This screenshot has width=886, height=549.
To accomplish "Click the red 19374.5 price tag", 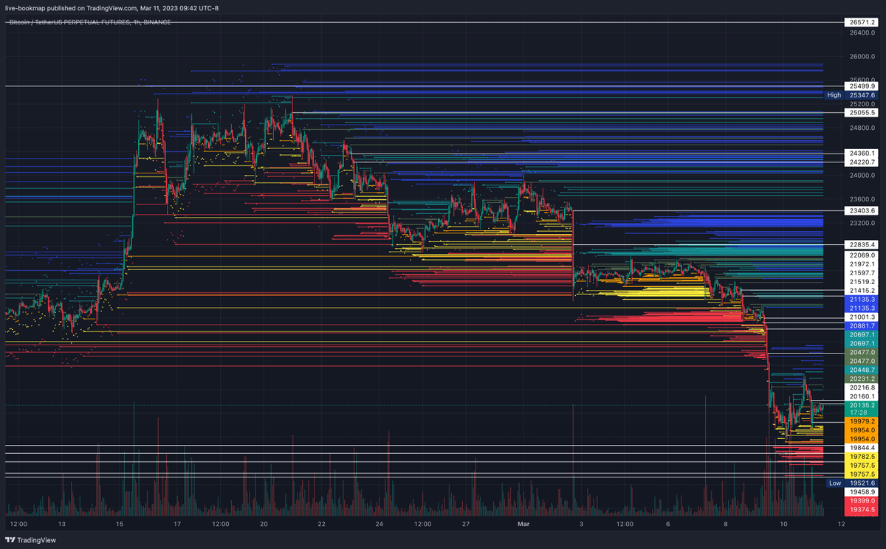I will point(862,510).
